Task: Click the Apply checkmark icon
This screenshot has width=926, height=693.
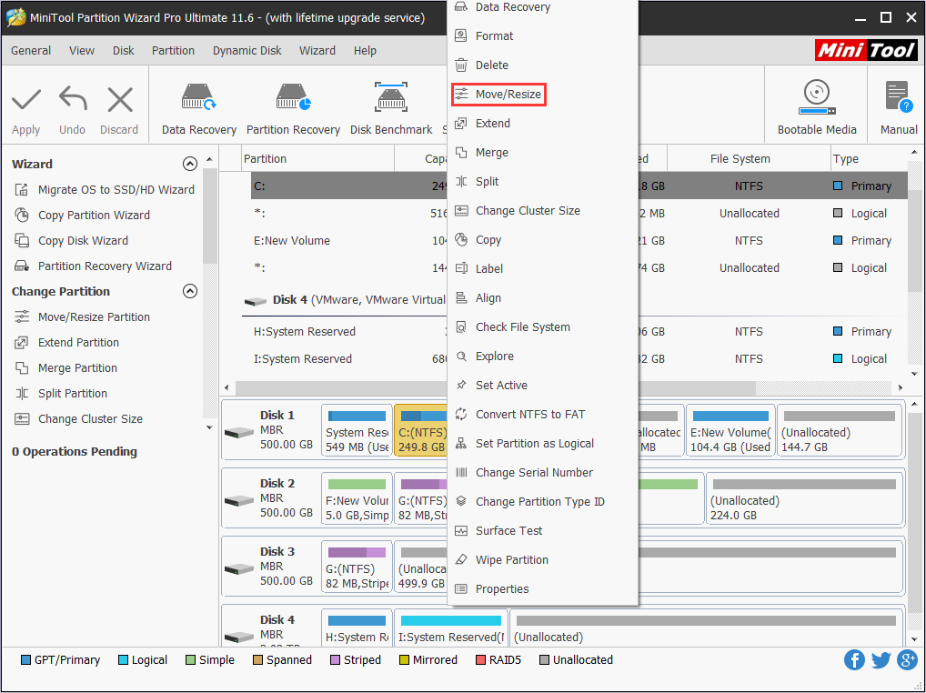Action: pos(26,99)
